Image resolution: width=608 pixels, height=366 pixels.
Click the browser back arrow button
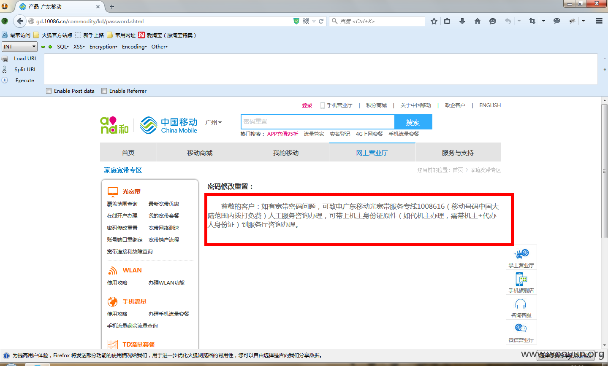point(19,21)
